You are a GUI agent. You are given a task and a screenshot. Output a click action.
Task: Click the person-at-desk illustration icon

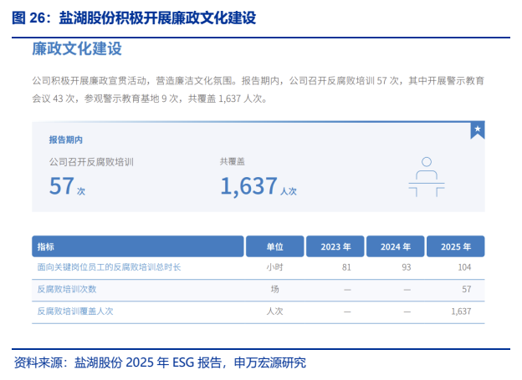[x=427, y=177]
